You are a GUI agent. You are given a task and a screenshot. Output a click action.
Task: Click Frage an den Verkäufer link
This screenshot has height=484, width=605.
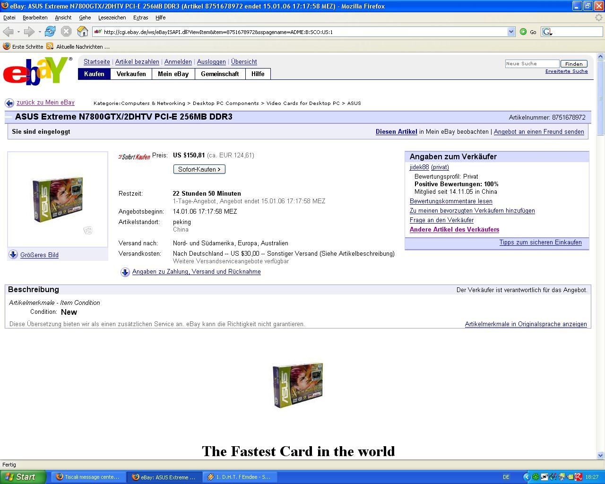441,220
